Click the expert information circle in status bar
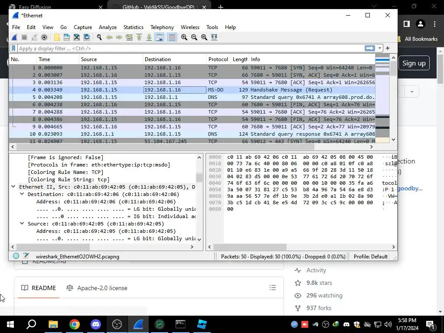 pos(16,256)
